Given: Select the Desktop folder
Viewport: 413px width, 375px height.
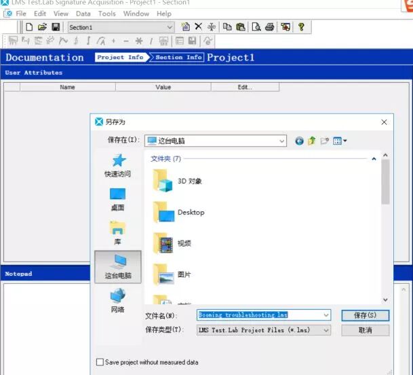Looking at the screenshot, I should (x=178, y=212).
